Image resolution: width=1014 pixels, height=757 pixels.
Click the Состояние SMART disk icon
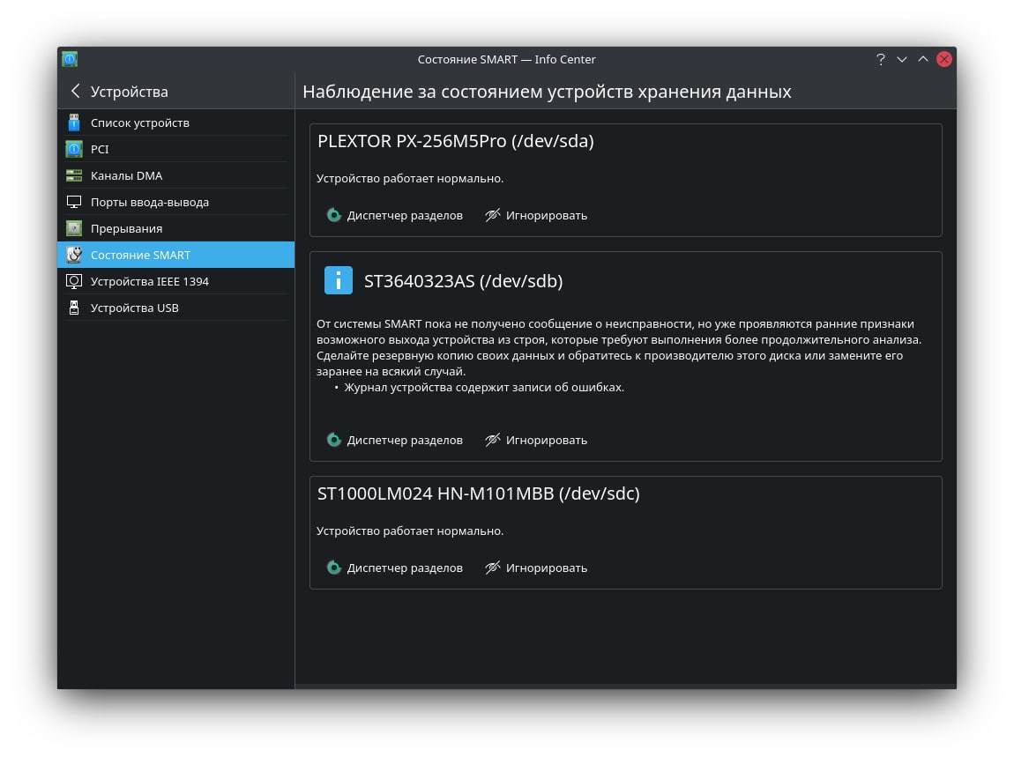click(74, 255)
